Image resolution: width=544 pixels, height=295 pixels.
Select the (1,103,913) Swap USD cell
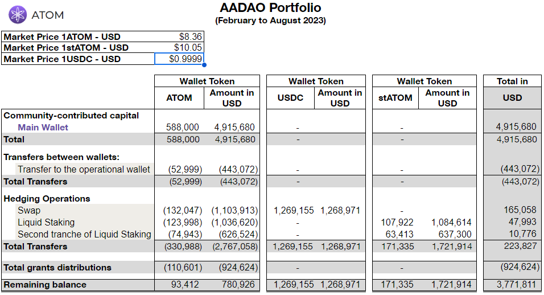pos(234,211)
